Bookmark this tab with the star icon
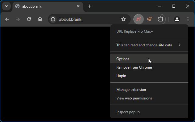 click(123, 19)
